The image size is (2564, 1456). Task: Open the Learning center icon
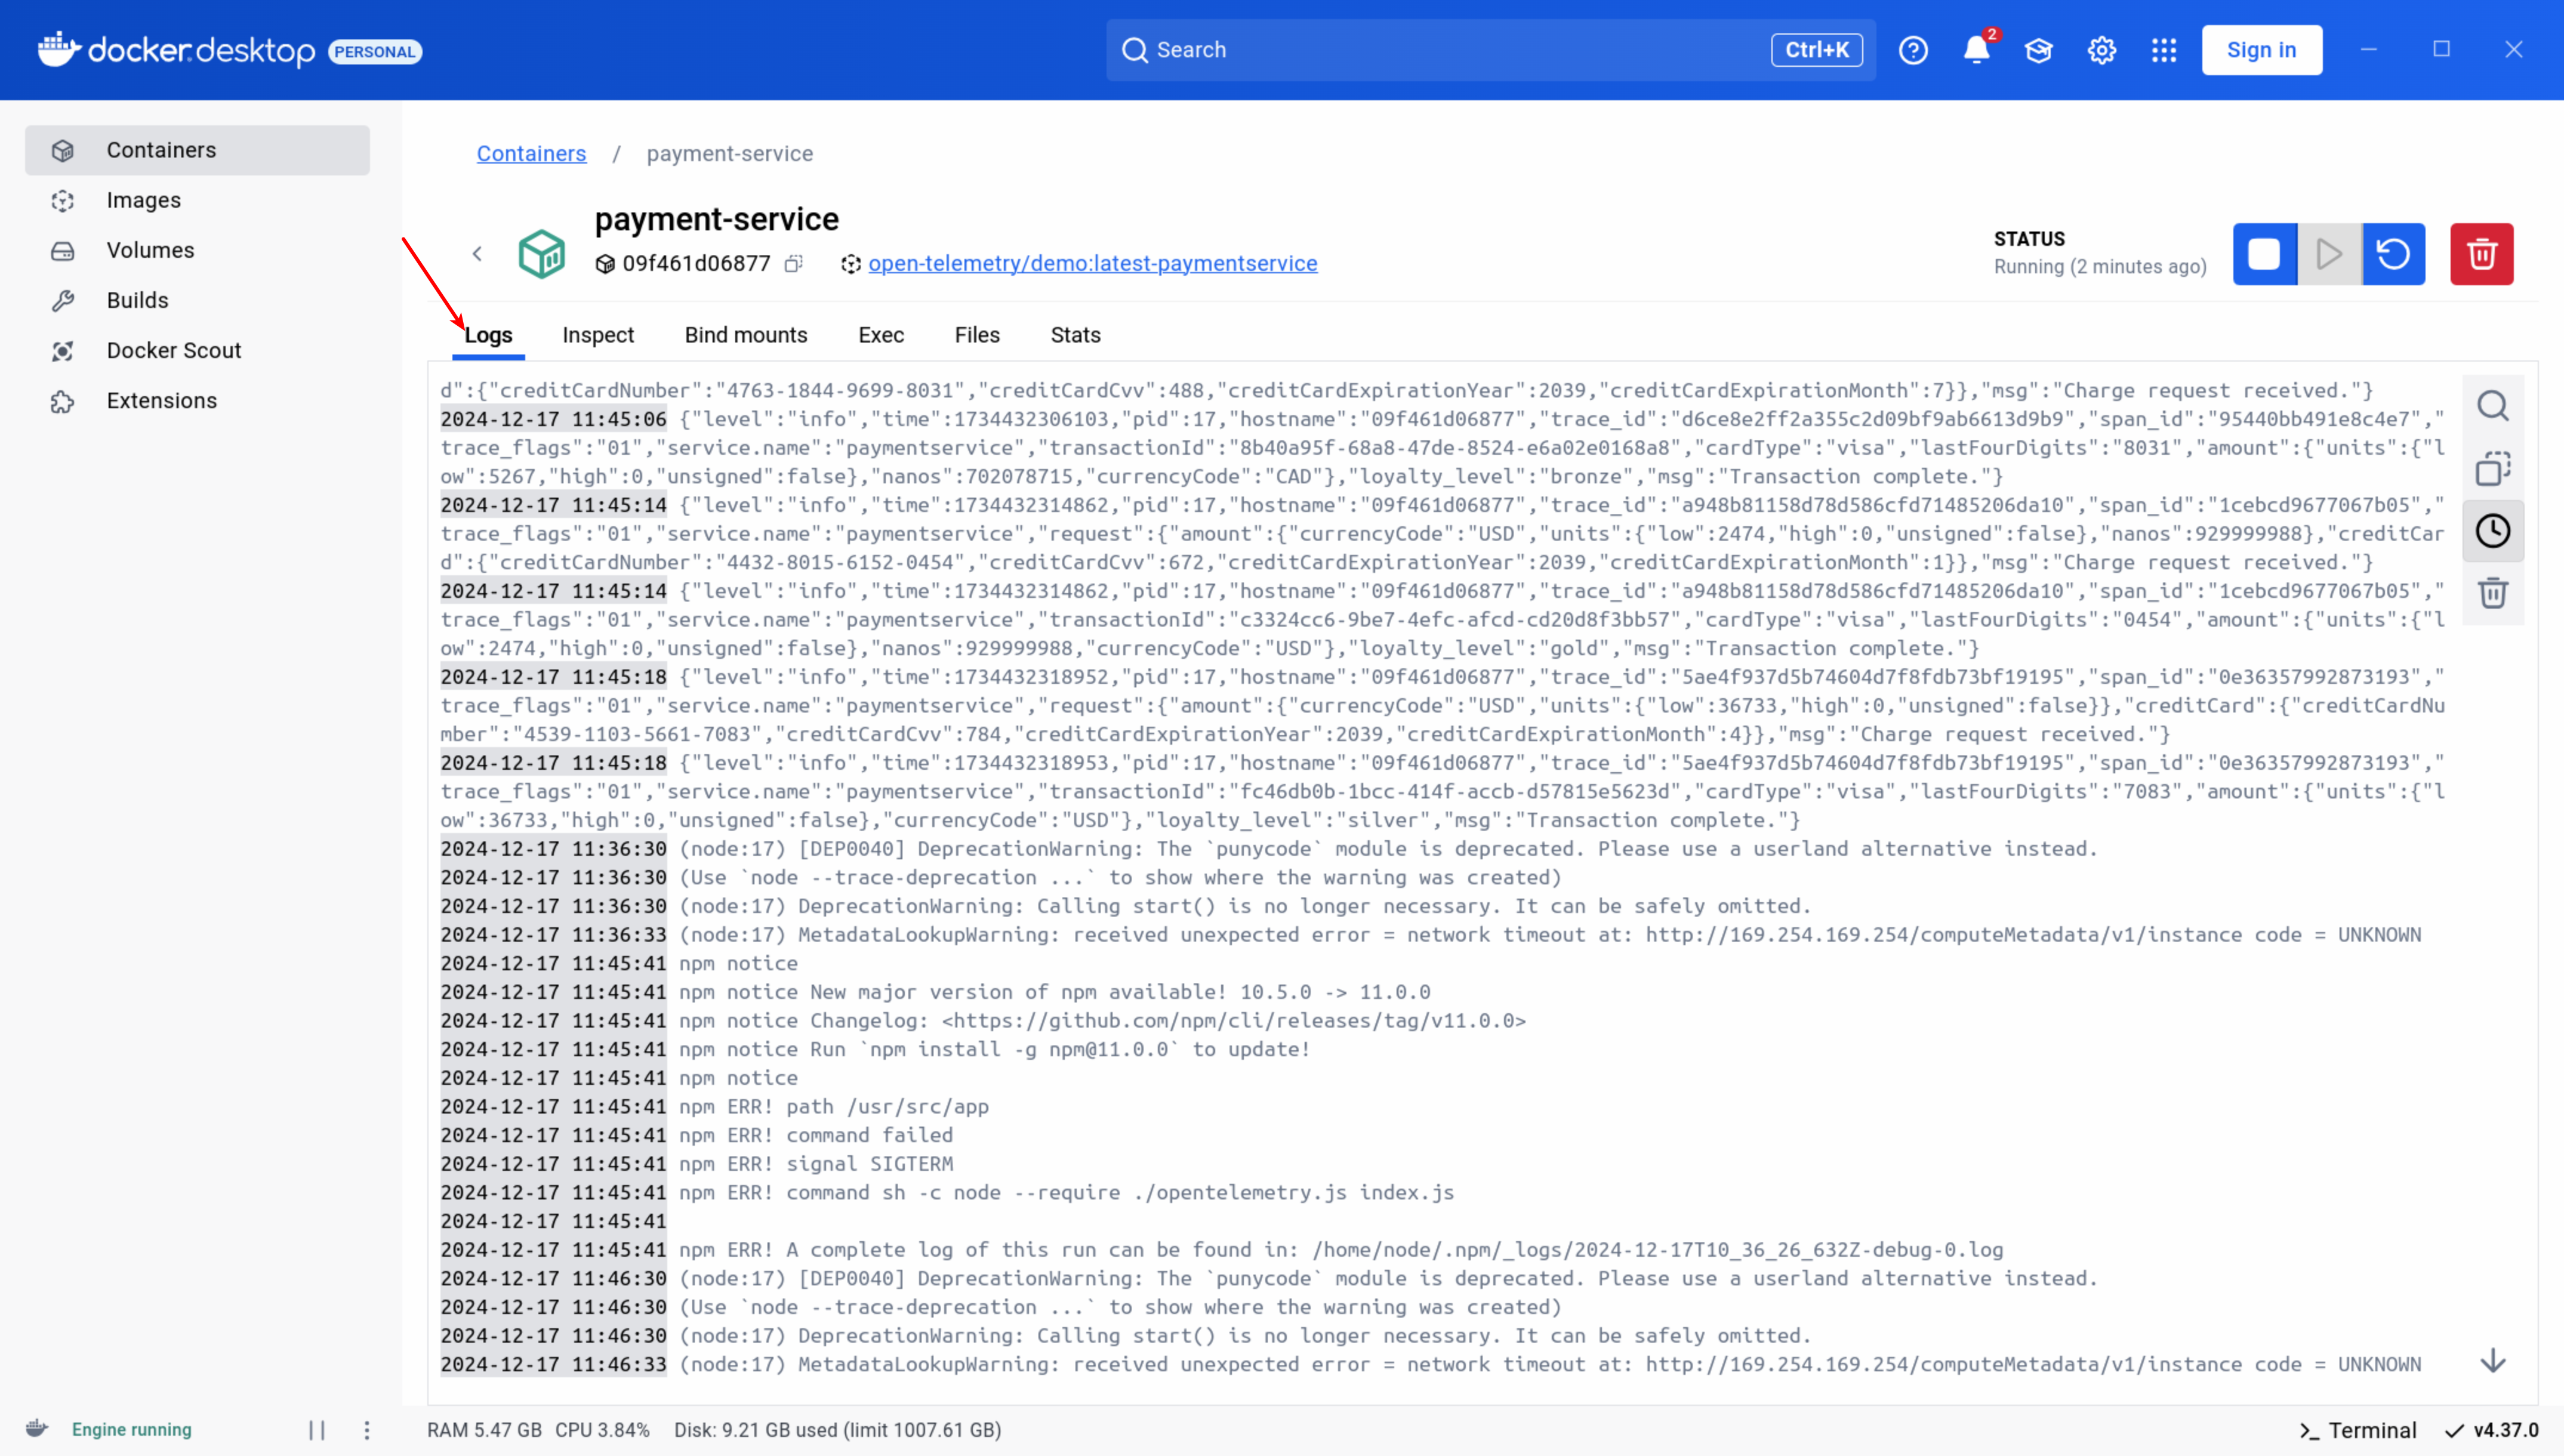click(x=2038, y=50)
